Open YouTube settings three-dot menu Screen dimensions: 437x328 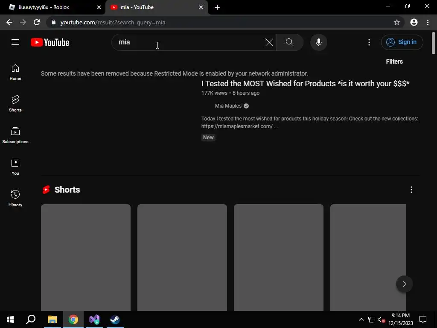pyautogui.click(x=369, y=42)
